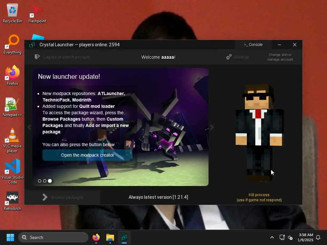Open the notification bell

(x=318, y=237)
